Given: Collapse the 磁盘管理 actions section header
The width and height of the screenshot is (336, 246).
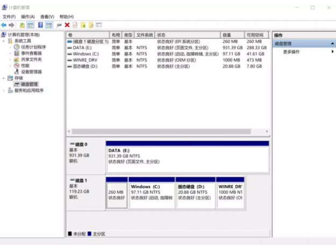Looking at the screenshot, I should [x=332, y=44].
